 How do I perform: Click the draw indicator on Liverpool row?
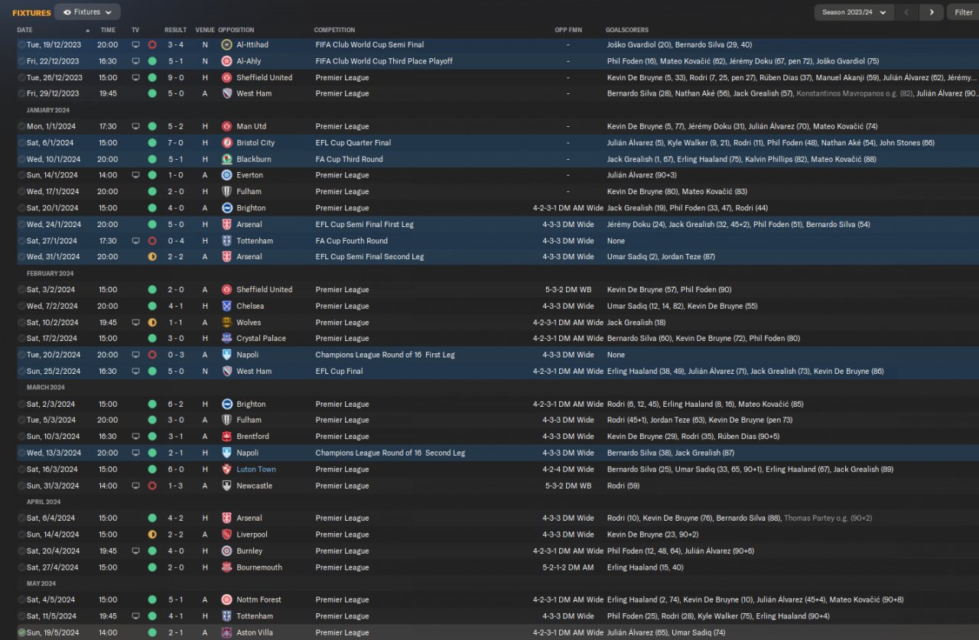[x=152, y=534]
